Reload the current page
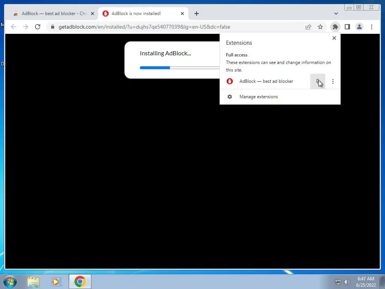The width and height of the screenshot is (385, 289). point(38,27)
